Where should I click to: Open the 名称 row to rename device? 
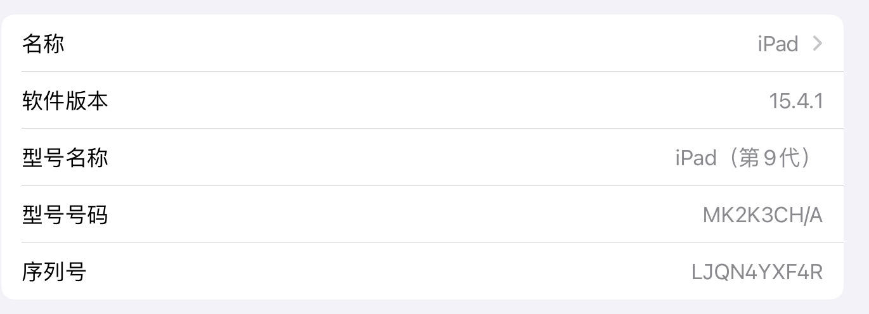coord(431,44)
